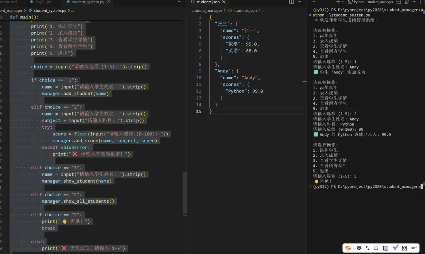Click the IME avatar mascot icon
Image resolution: width=425 pixels, height=254 pixels.
414,248
